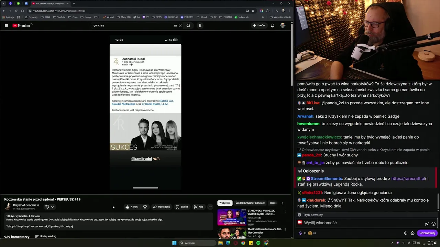Click the chat scrollbar down arrow
The width and height of the screenshot is (440, 247).
438,211
